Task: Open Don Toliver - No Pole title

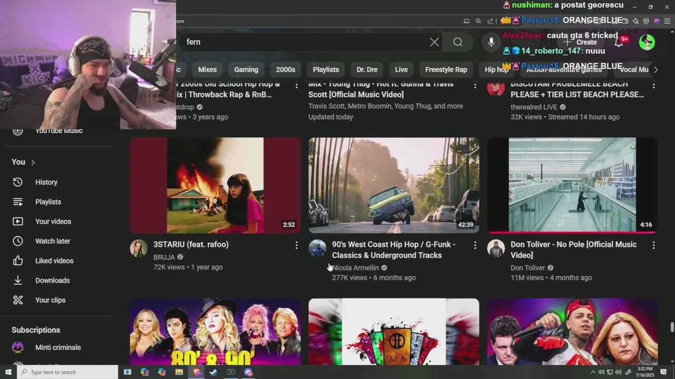Action: click(573, 250)
